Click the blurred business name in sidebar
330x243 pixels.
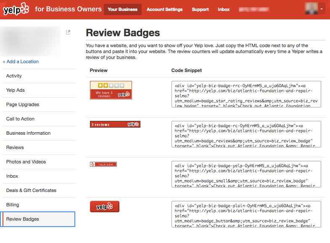click(31, 41)
